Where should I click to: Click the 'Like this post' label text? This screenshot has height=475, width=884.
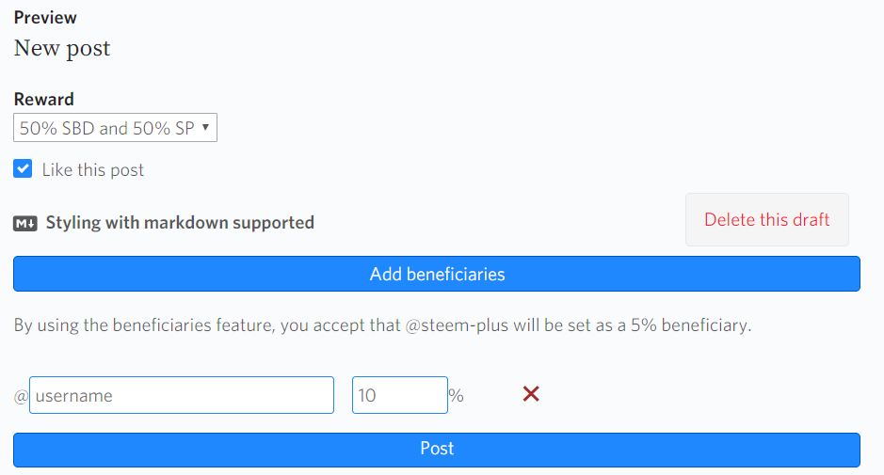pyautogui.click(x=93, y=170)
